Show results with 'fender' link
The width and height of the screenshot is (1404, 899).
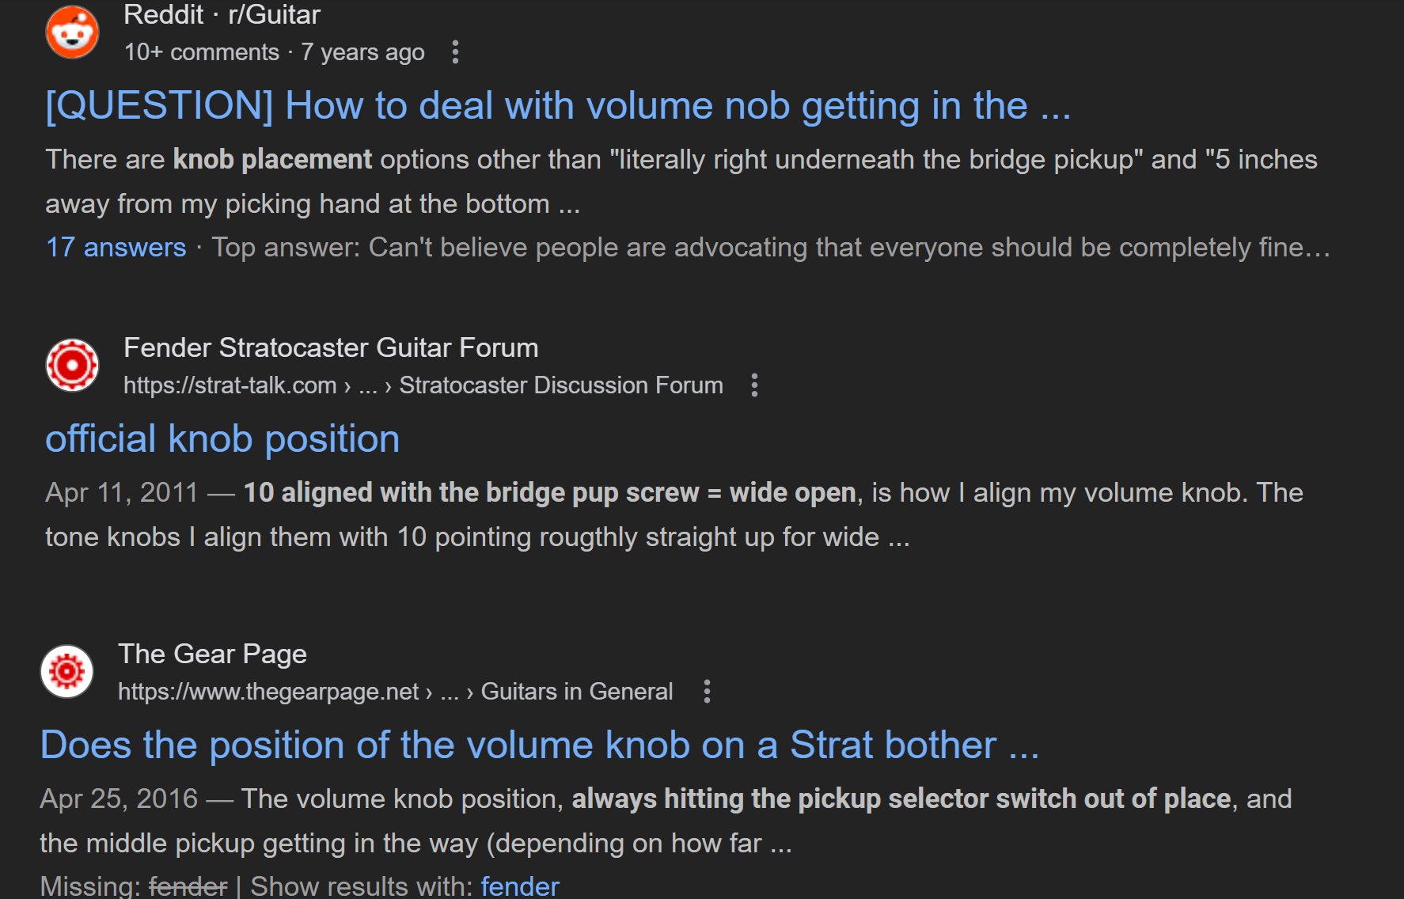(x=520, y=886)
